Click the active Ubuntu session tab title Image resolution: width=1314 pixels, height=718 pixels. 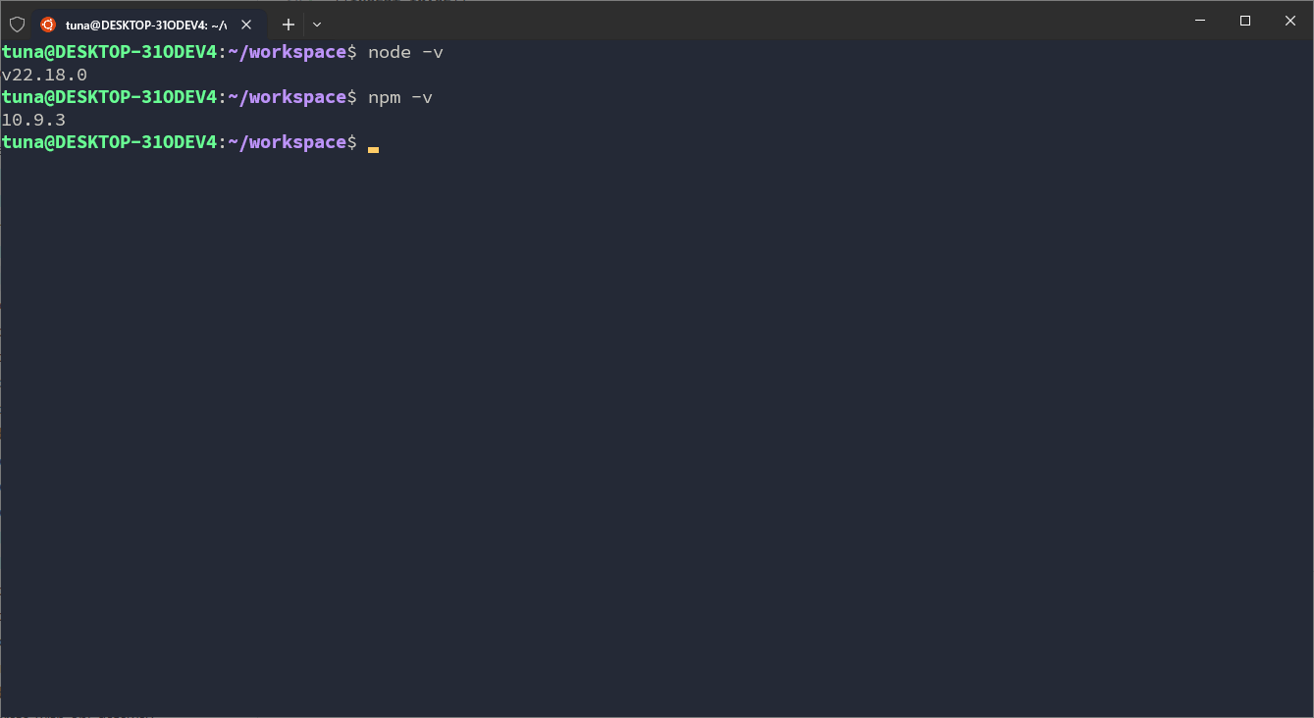tap(147, 23)
